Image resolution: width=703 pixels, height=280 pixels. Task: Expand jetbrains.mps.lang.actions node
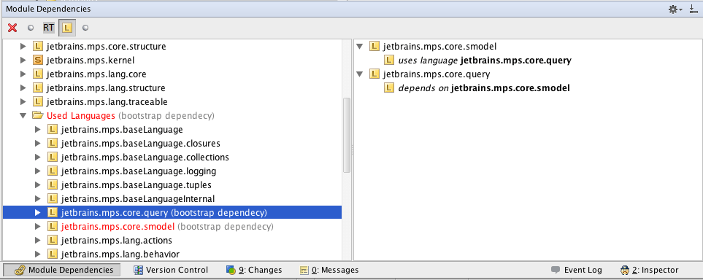click(38, 240)
